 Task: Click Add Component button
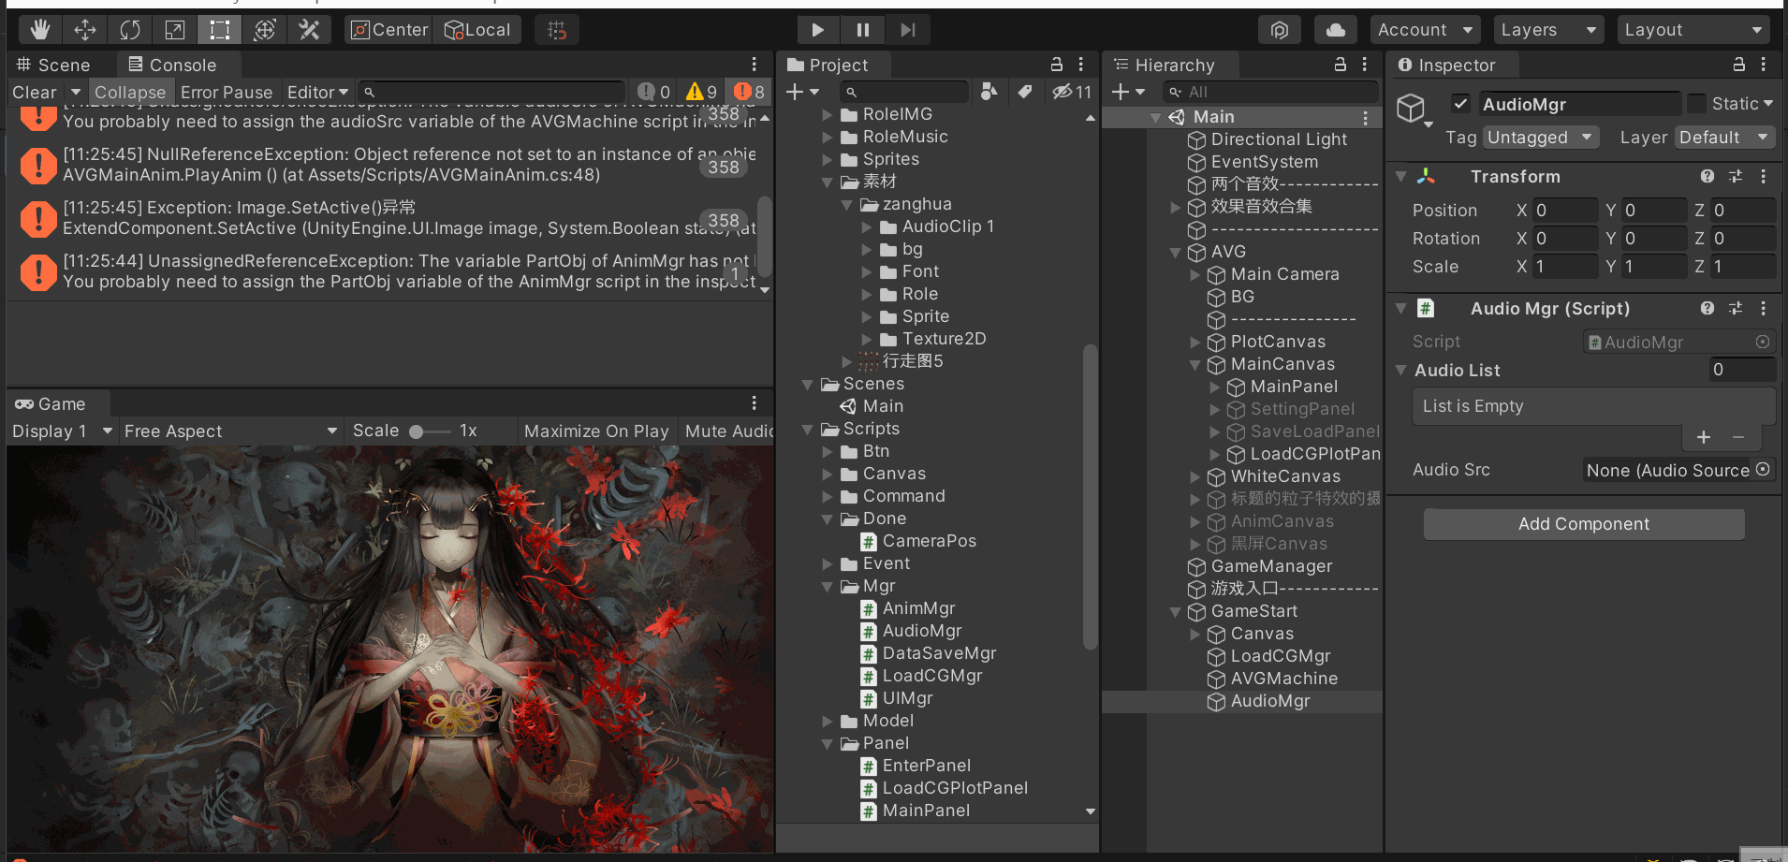click(1584, 524)
